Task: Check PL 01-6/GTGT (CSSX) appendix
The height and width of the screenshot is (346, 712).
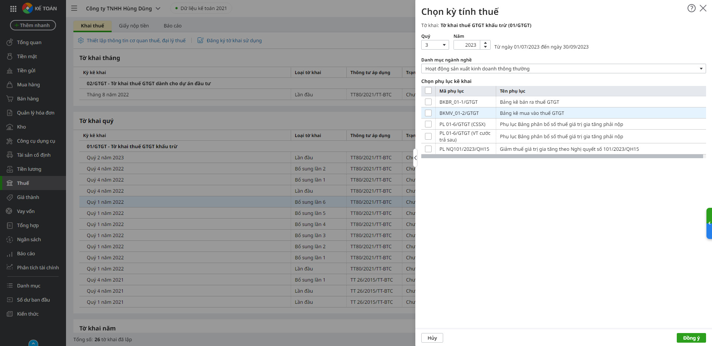Action: (x=428, y=124)
